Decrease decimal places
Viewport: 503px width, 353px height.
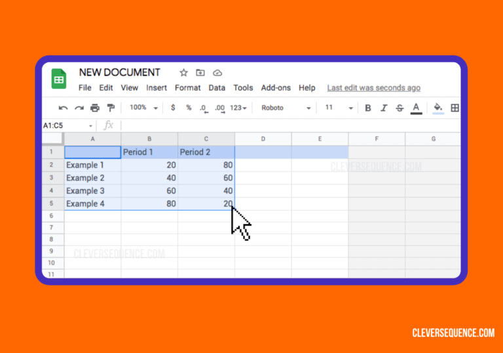coord(204,109)
